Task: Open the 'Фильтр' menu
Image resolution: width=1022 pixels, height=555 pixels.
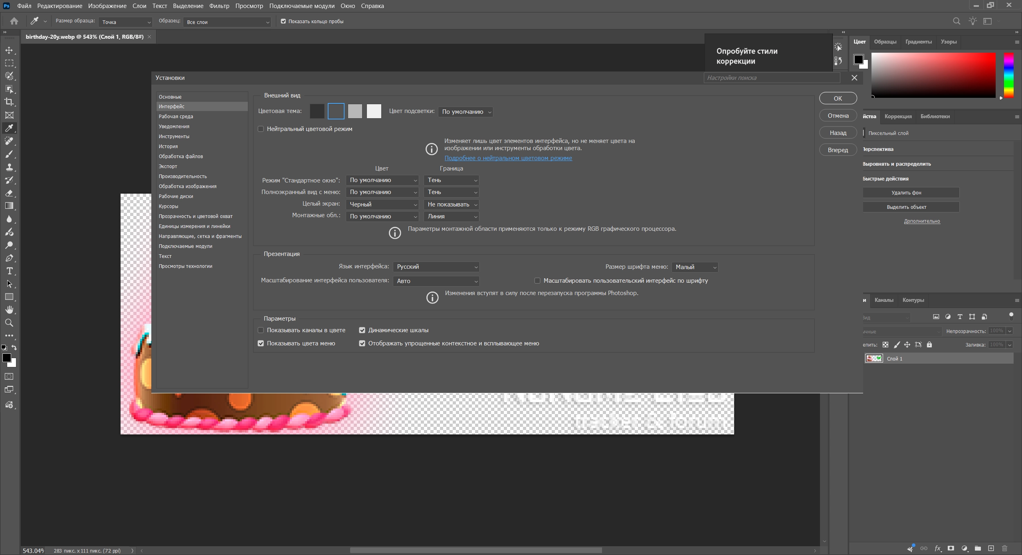Action: (219, 6)
